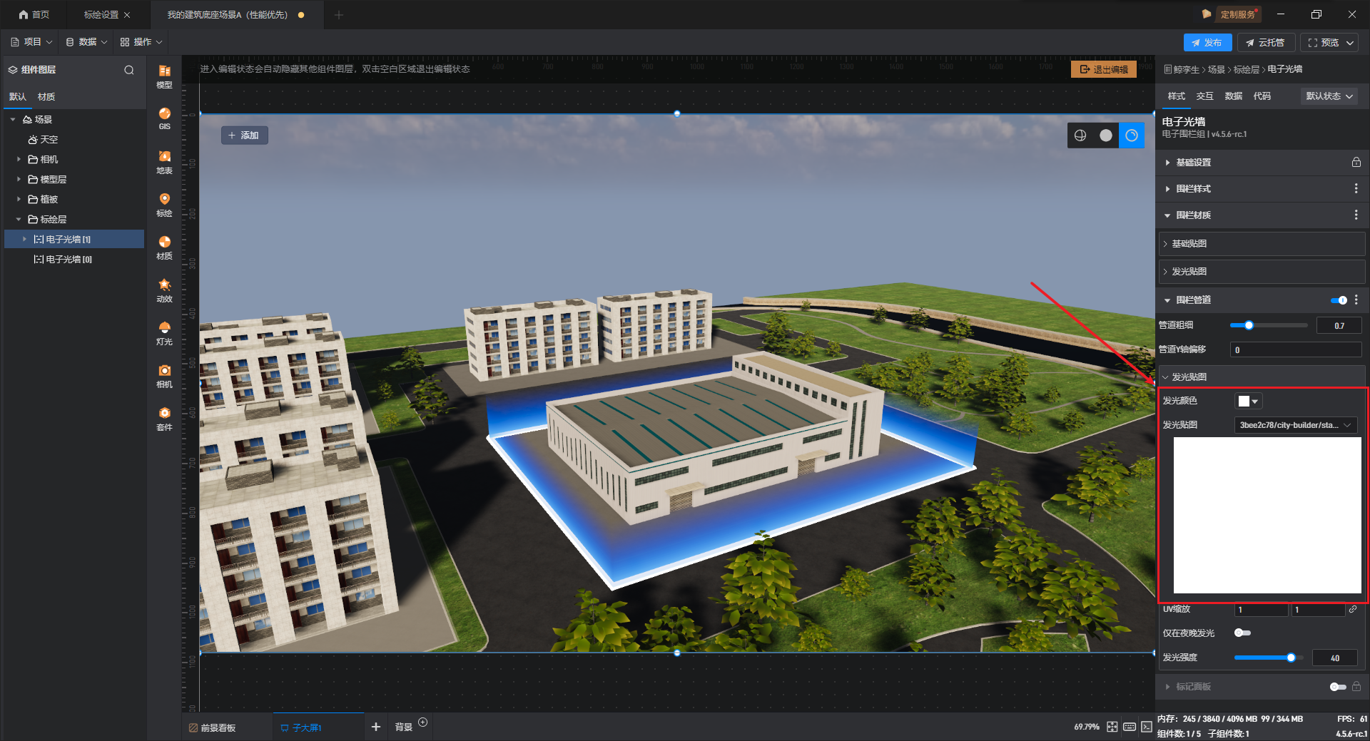Open the 模型 component category
The width and height of the screenshot is (1370, 741).
click(x=164, y=76)
